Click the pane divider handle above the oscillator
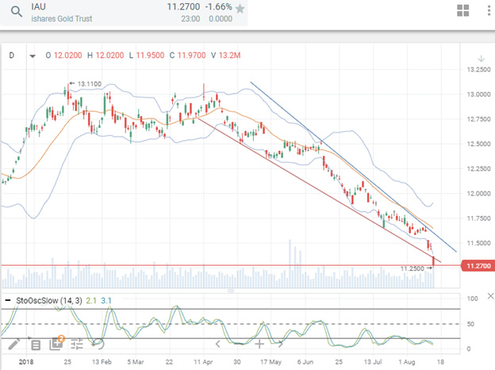This screenshot has height=370, width=495. 231,290
